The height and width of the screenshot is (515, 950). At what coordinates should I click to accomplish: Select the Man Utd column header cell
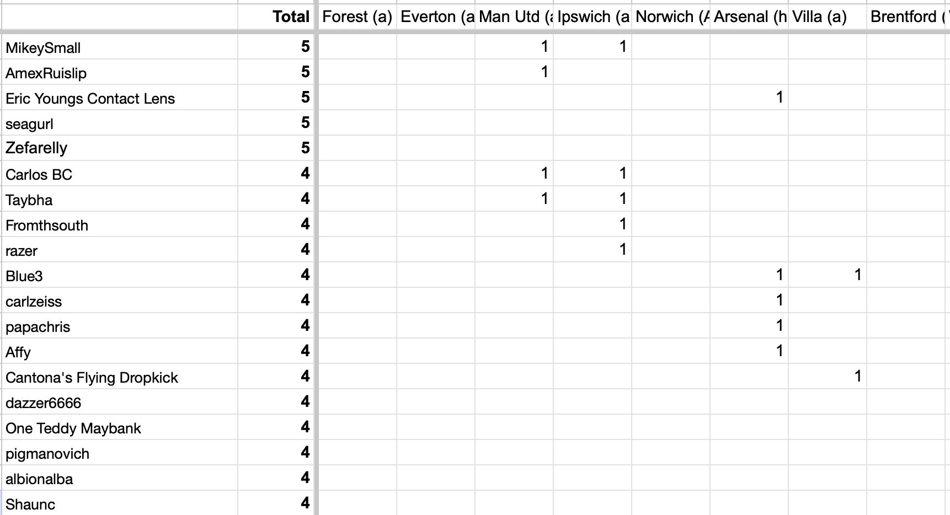514,17
